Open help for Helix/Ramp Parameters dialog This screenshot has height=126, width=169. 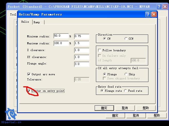[148, 14]
